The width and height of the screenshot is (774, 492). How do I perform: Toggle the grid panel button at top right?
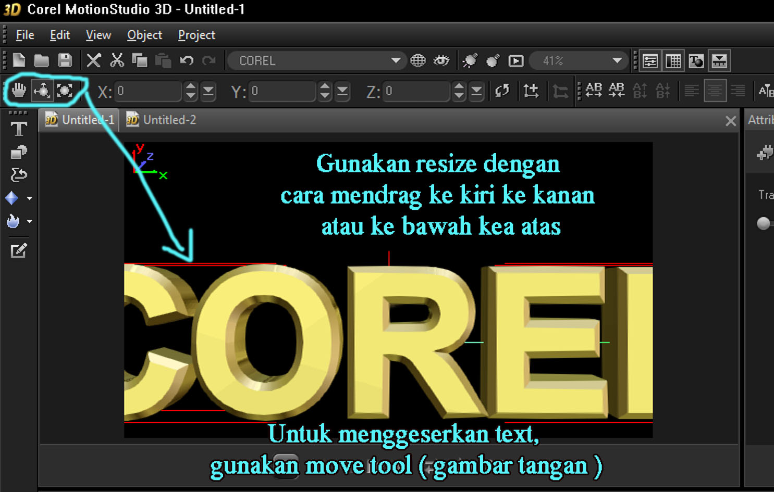(673, 61)
